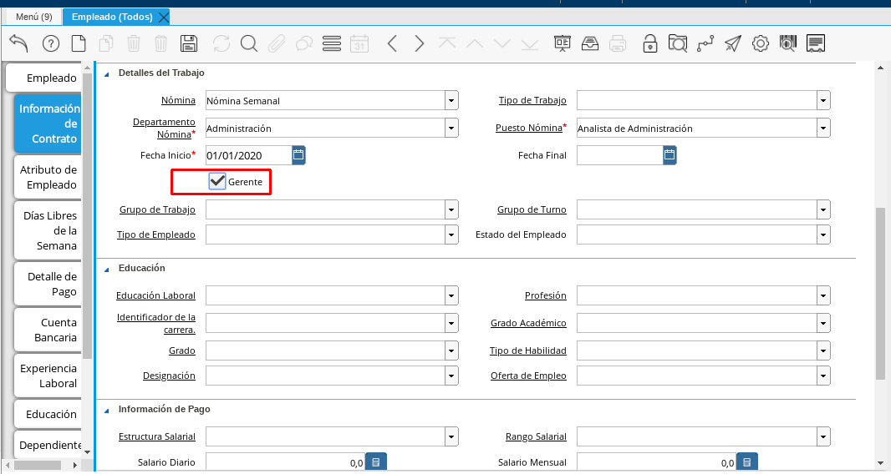
Task: Collapse the Detalles del Trabajo section
Action: coord(106,73)
